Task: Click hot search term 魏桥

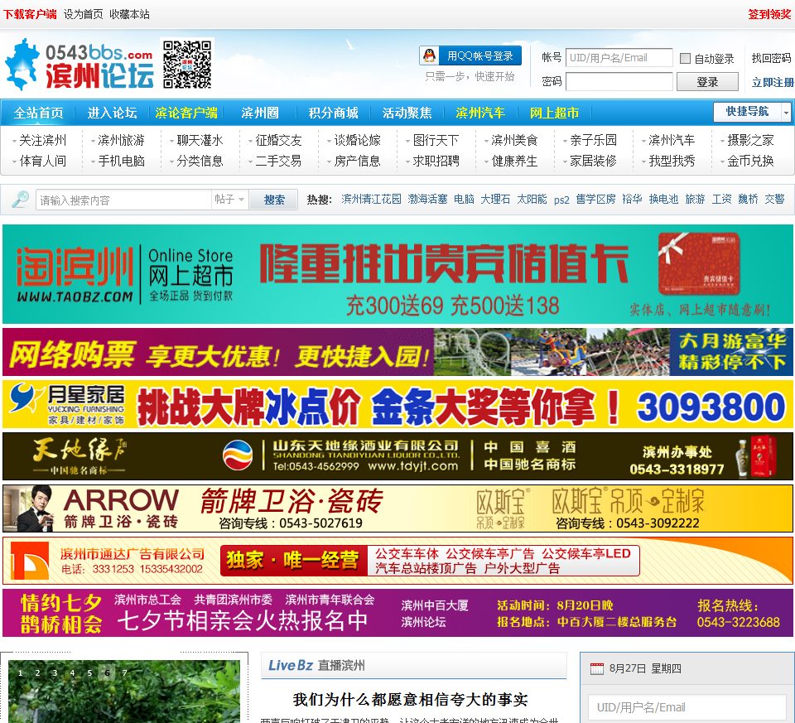Action: (x=748, y=200)
